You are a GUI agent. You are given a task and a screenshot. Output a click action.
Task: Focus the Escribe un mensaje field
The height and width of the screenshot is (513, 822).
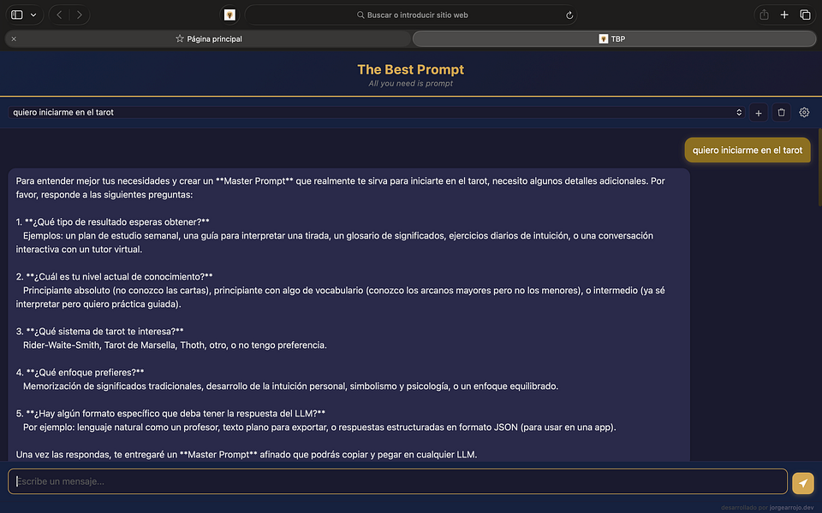click(x=397, y=481)
